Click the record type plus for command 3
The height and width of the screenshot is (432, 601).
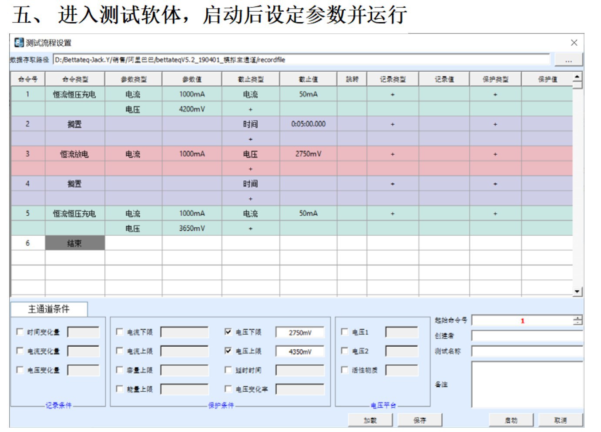[x=393, y=154]
